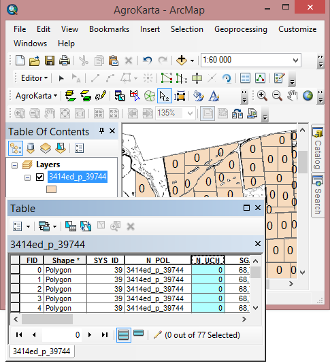Toggle visibility checkbox of layer 3414ed_p_39744

(x=39, y=177)
